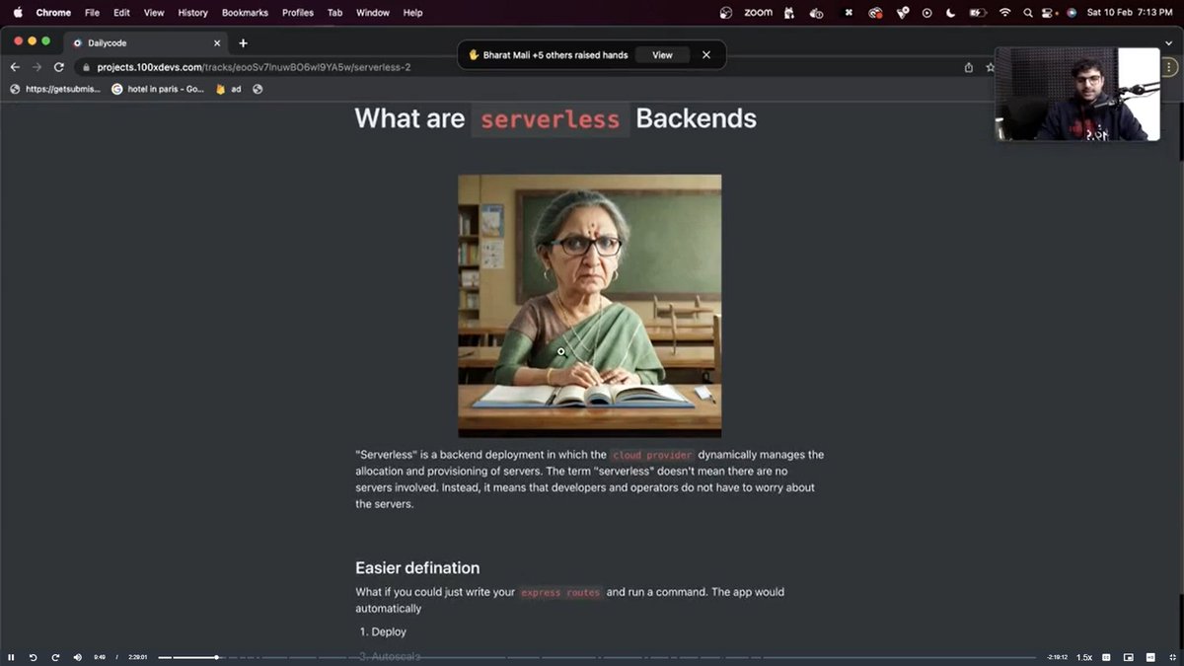Click the presenter's webcam thumbnail
1184x666 pixels.
[1077, 94]
